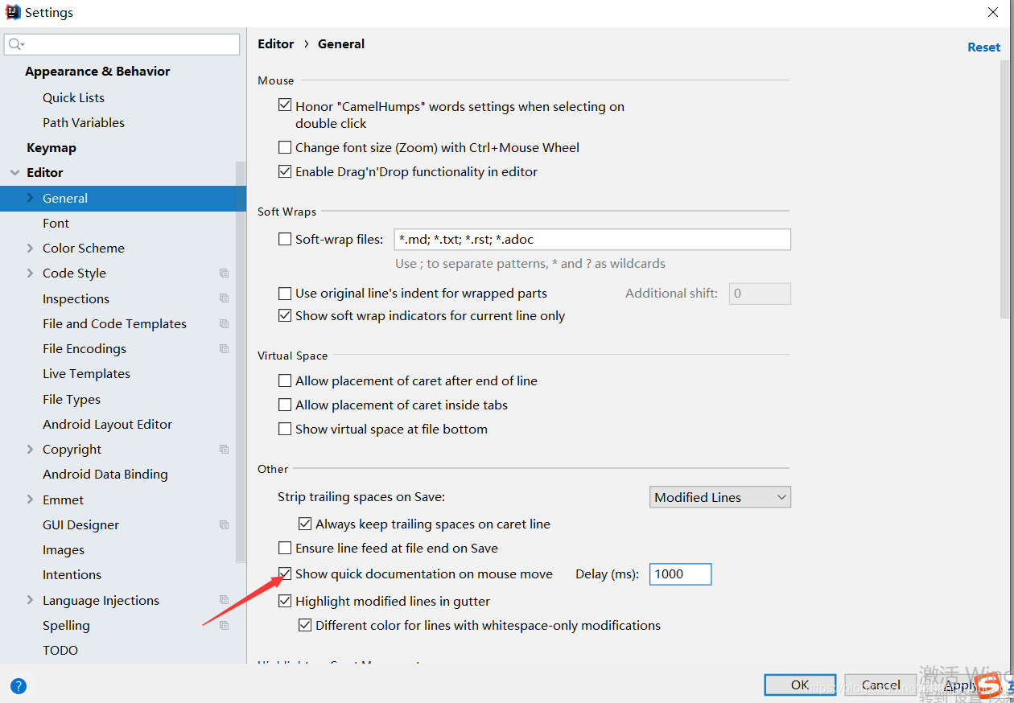The height and width of the screenshot is (703, 1014).
Task: Expand the Language Injections node arrow
Action: pos(31,600)
